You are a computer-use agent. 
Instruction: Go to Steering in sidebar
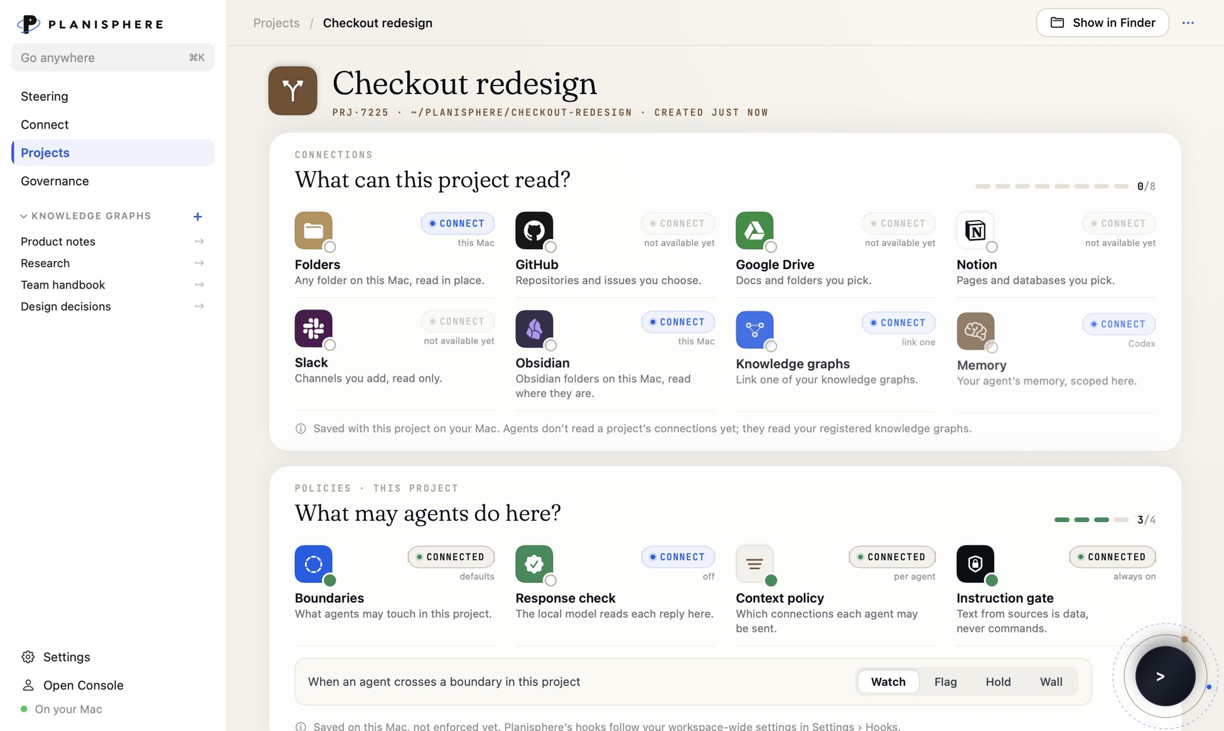pyautogui.click(x=113, y=96)
